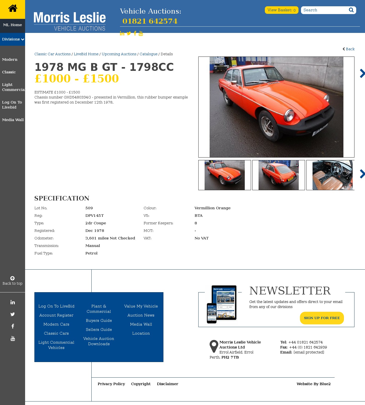Screen dimensions: 365x405
Task: Open footer Sellers Guide link
Action: point(99,330)
